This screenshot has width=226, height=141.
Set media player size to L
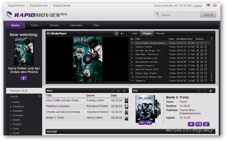point(127,33)
